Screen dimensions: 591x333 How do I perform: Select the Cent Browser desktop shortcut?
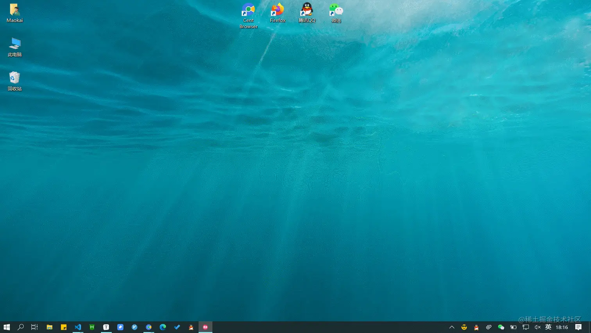pyautogui.click(x=248, y=16)
